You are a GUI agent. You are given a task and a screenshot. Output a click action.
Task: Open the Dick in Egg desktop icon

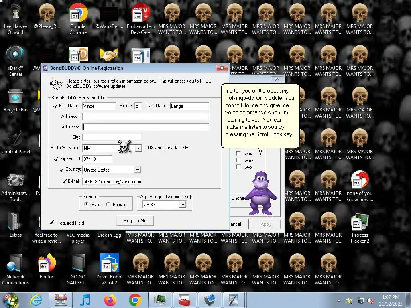point(109,235)
